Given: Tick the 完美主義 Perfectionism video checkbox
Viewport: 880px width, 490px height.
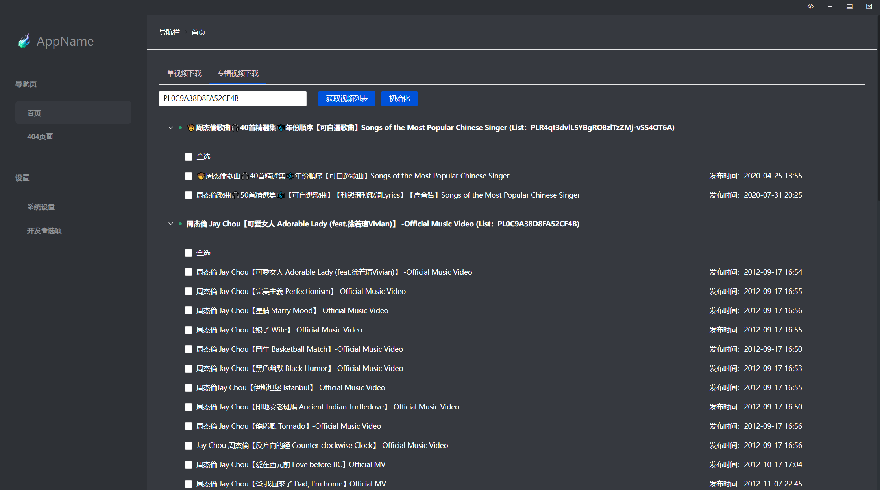Looking at the screenshot, I should pos(189,292).
